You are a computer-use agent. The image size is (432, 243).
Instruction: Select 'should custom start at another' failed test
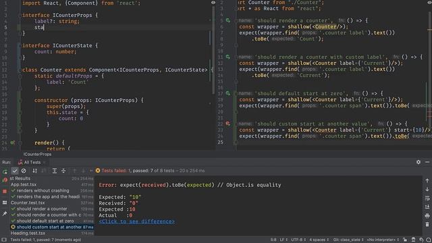(49, 227)
